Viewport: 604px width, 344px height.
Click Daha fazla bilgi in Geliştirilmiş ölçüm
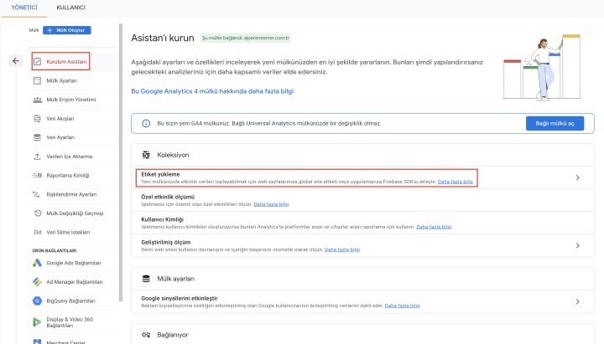(x=342, y=249)
